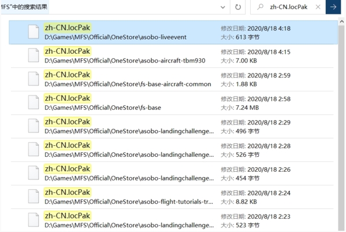This screenshot has width=346, height=232.
Task: Select the zh-CN.locPak result modified at 2:26
Action: click(172, 174)
